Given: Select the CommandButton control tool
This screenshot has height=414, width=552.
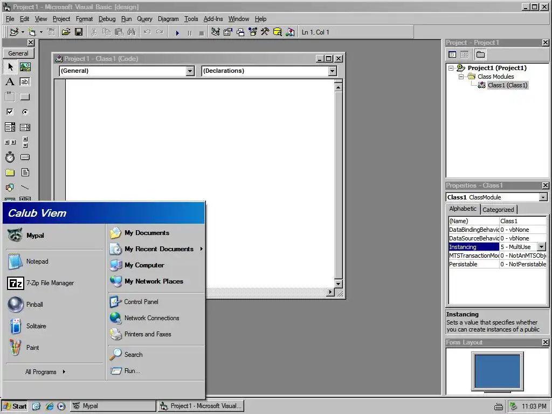Looking at the screenshot, I should pos(25,97).
